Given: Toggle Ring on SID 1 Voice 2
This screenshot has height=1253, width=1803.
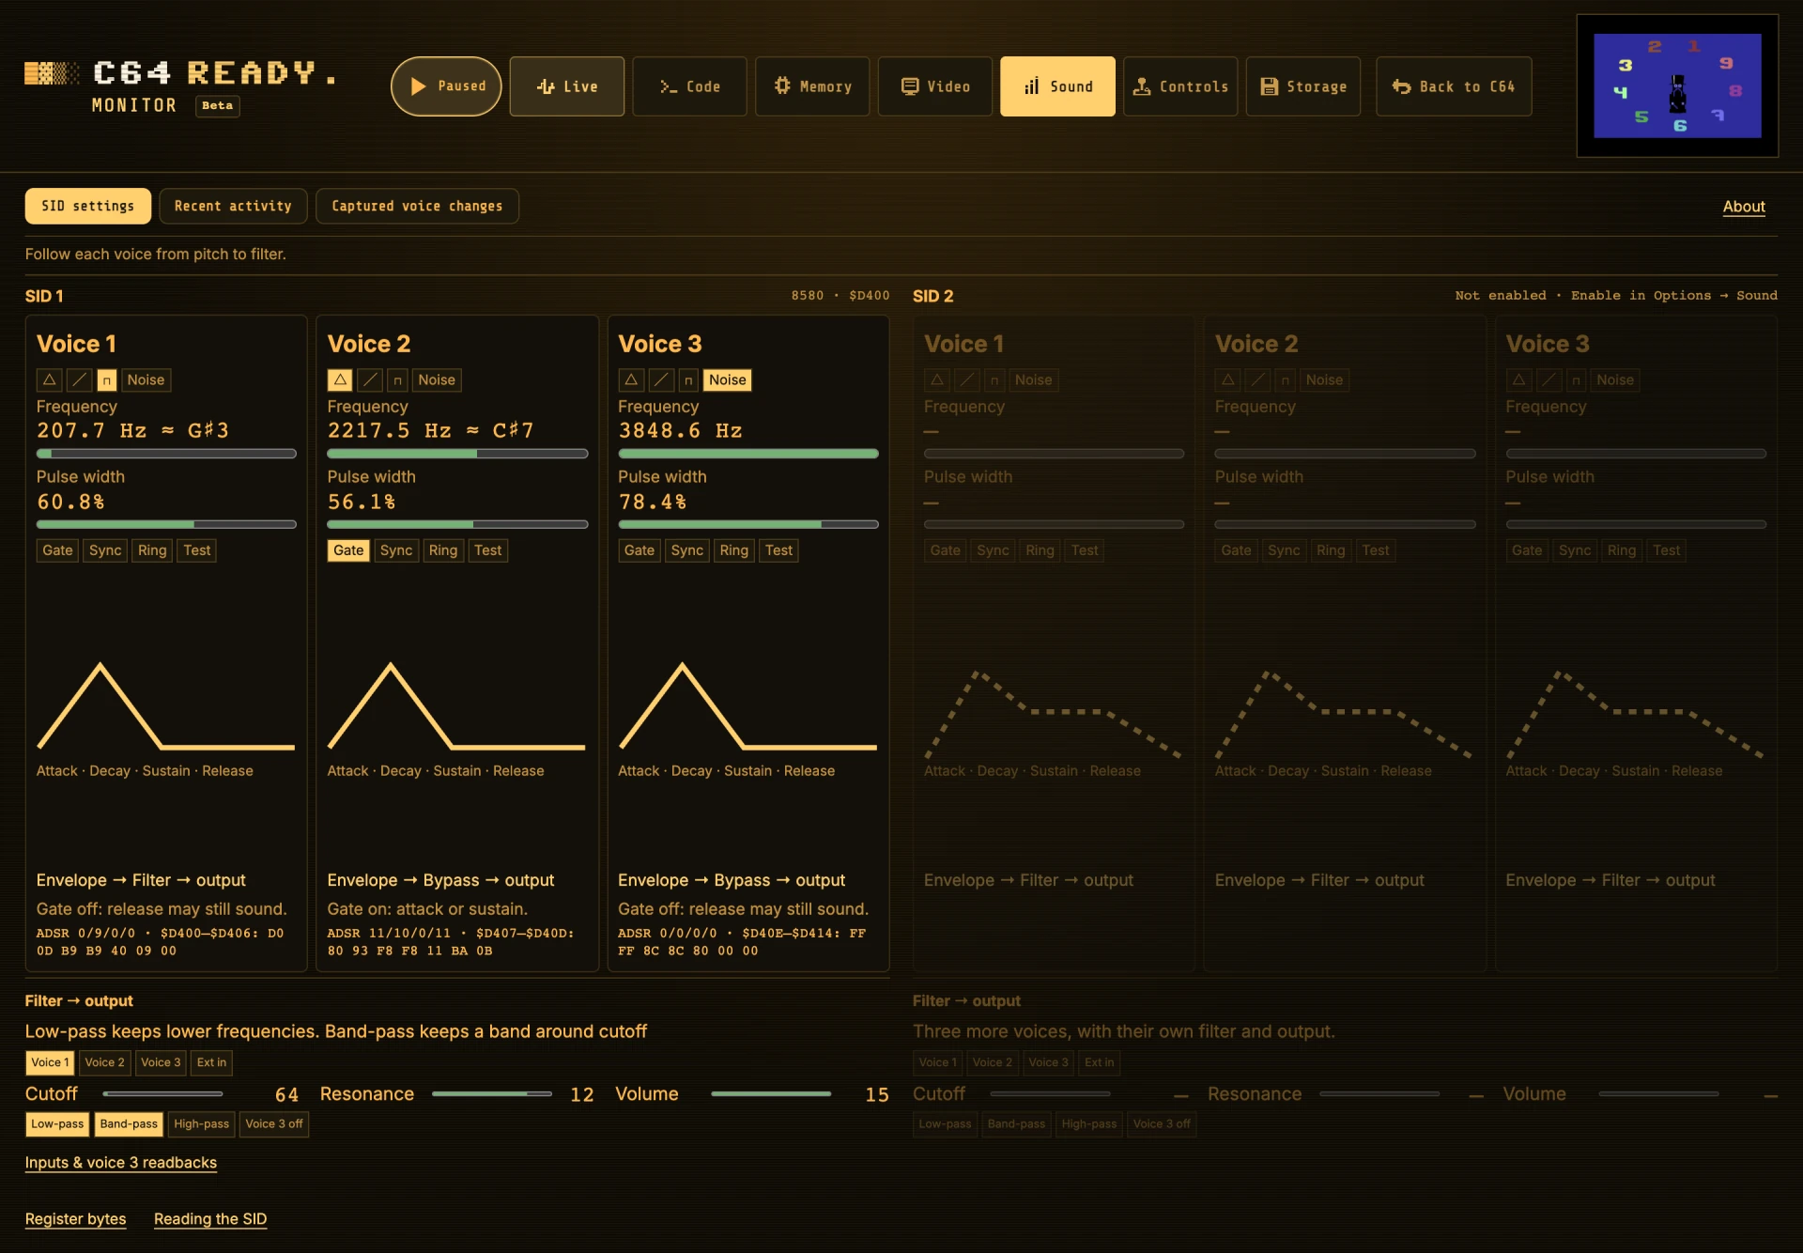Looking at the screenshot, I should click(x=443, y=550).
